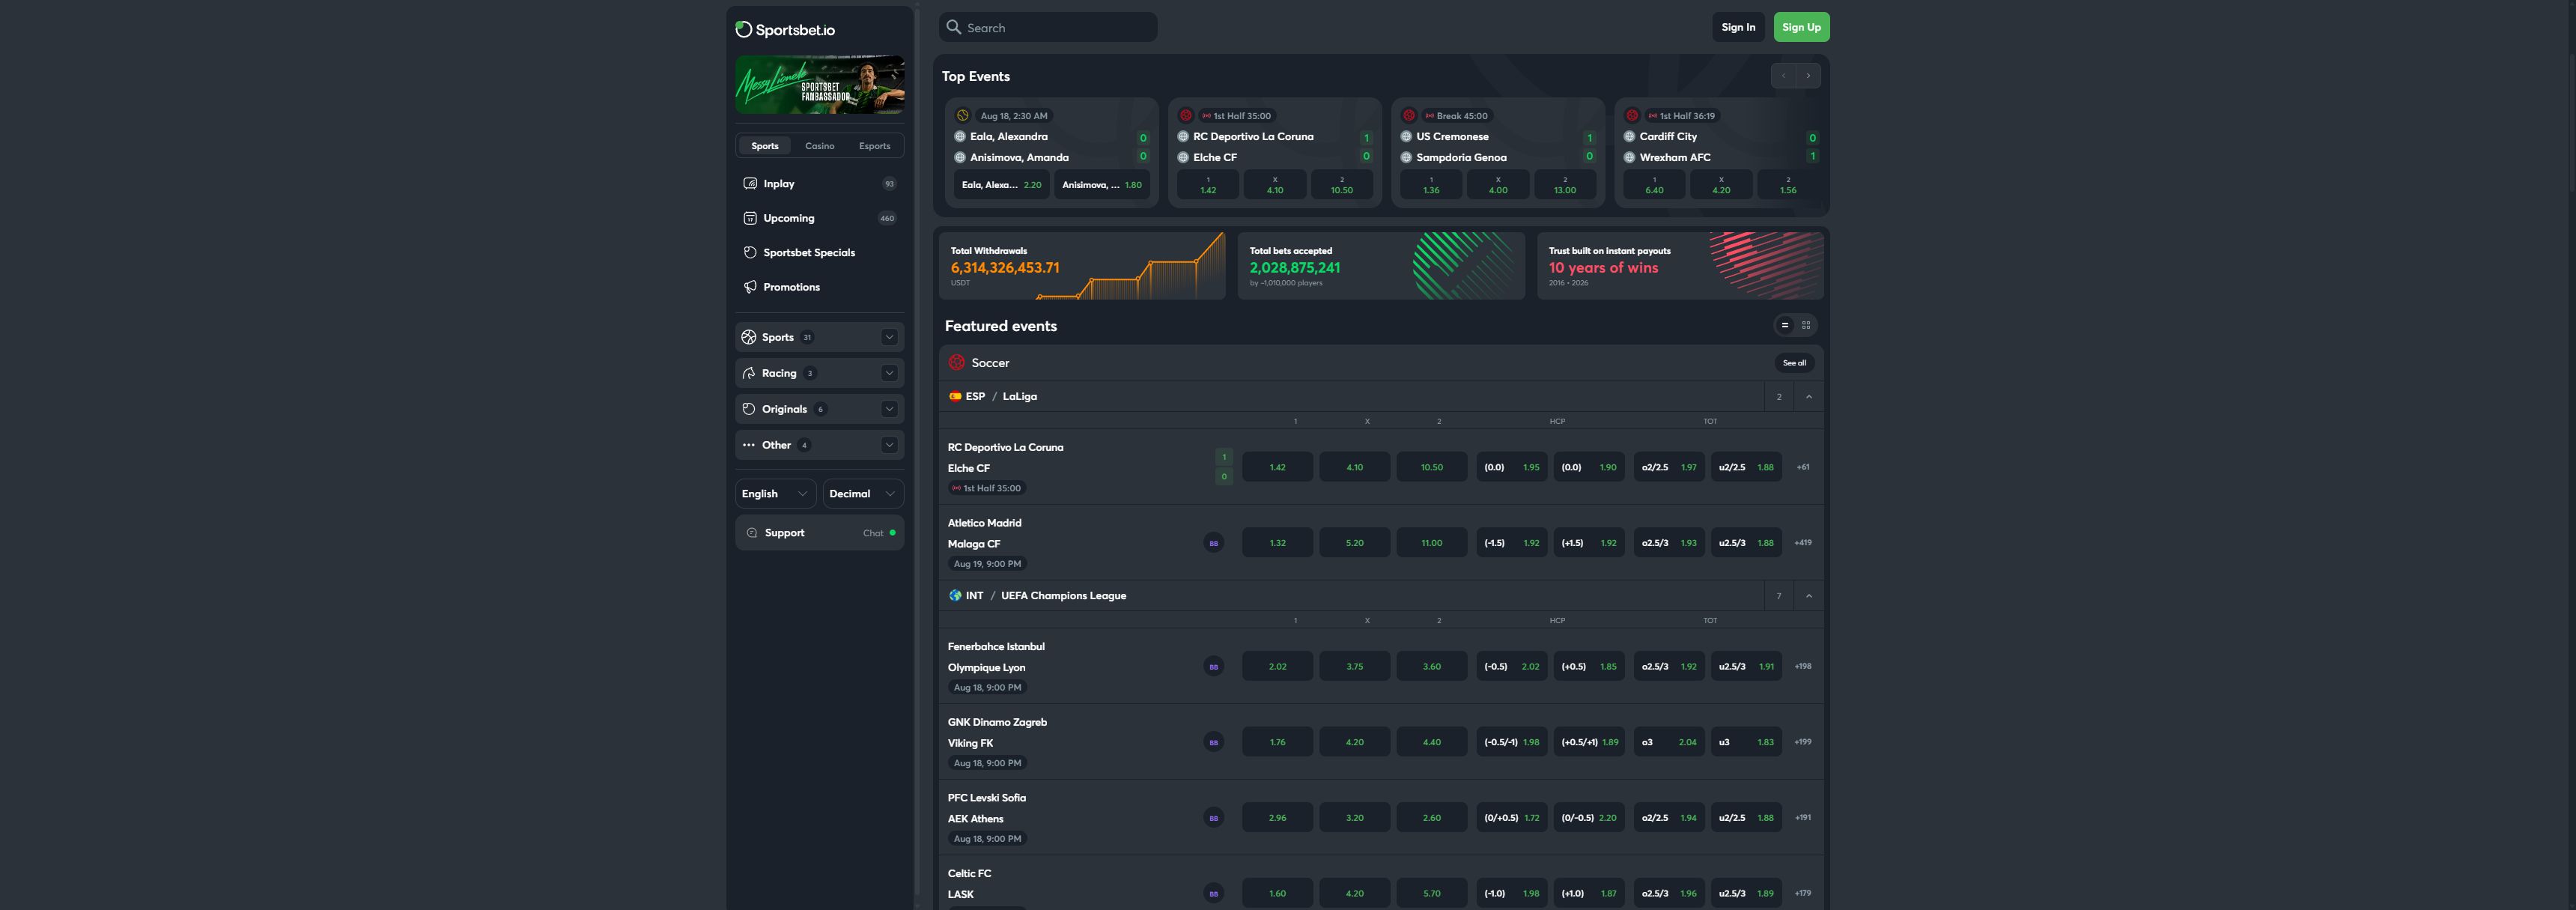Open the English language dropdown
2576x910 pixels.
(x=775, y=494)
